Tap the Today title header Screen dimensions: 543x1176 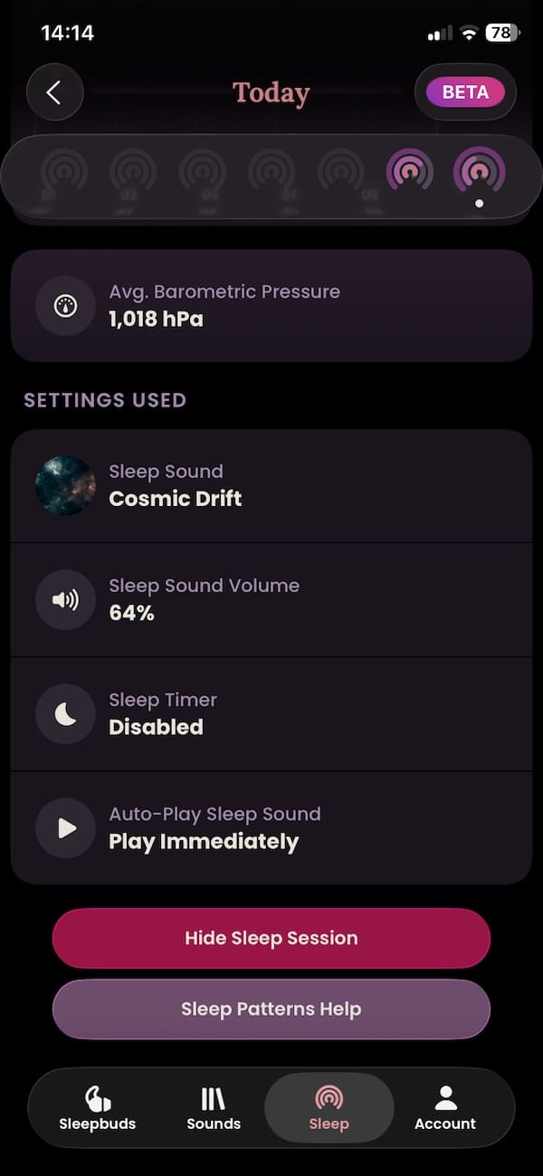point(271,92)
